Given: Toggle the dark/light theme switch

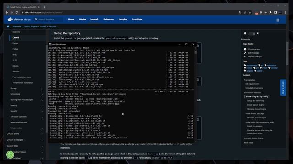Looking at the screenshot, I should (252, 34).
